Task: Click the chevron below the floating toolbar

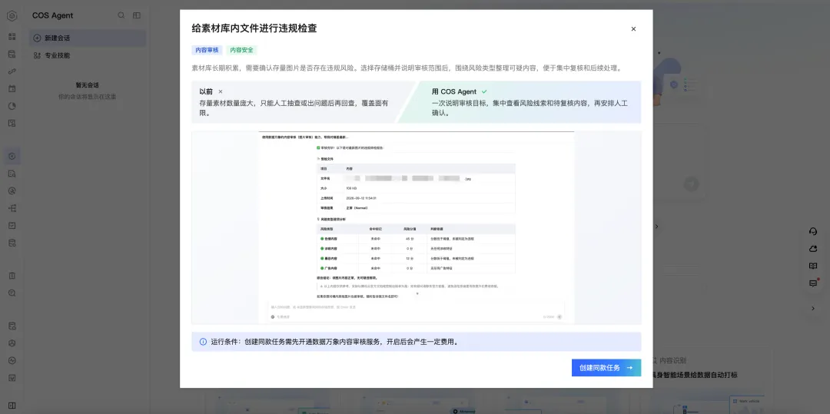Action: [813, 308]
